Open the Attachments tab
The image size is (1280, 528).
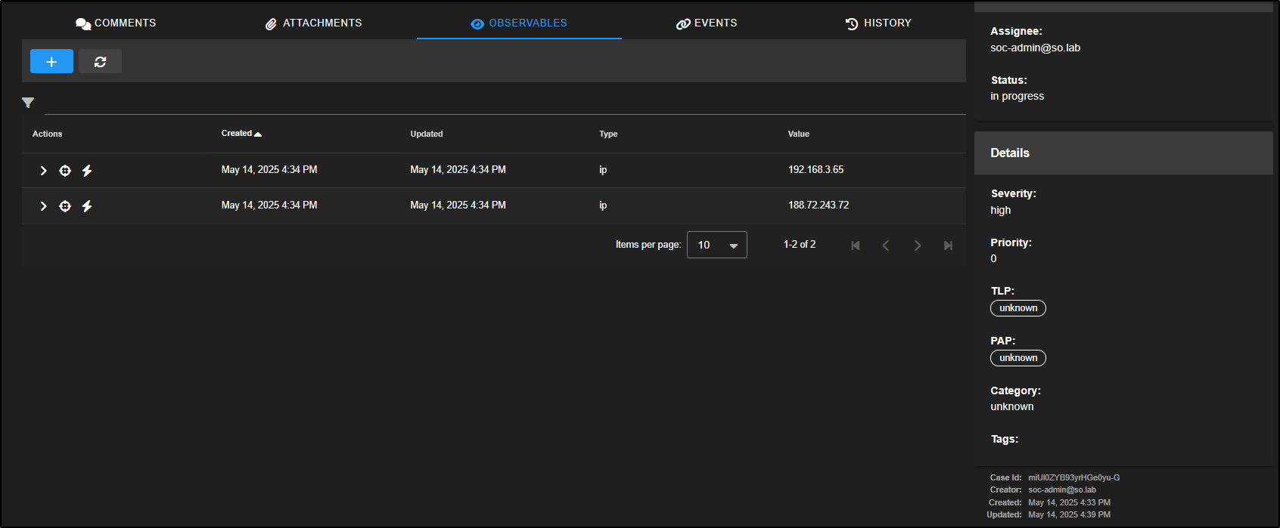coord(313,23)
